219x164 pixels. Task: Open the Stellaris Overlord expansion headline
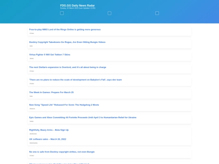pyautogui.click(x=68, y=67)
